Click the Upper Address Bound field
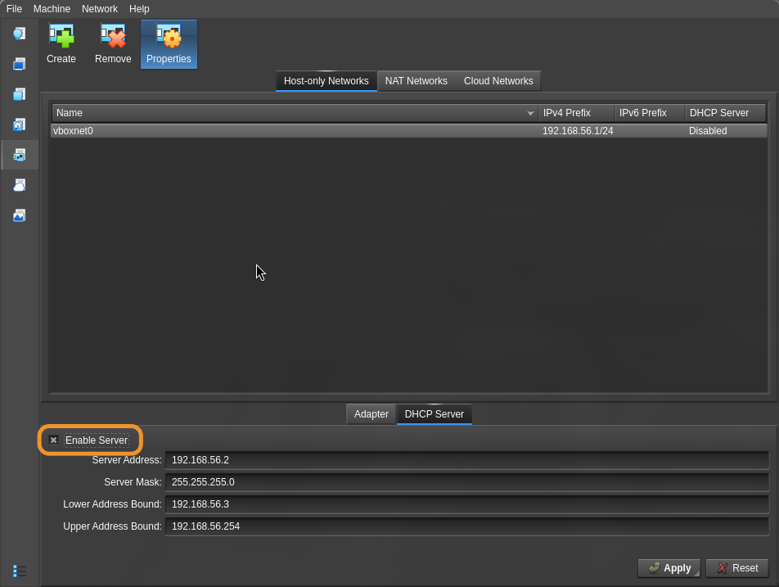This screenshot has width=779, height=587. (467, 526)
